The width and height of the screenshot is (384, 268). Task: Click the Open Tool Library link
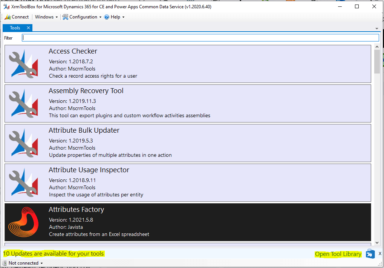[x=338, y=254]
